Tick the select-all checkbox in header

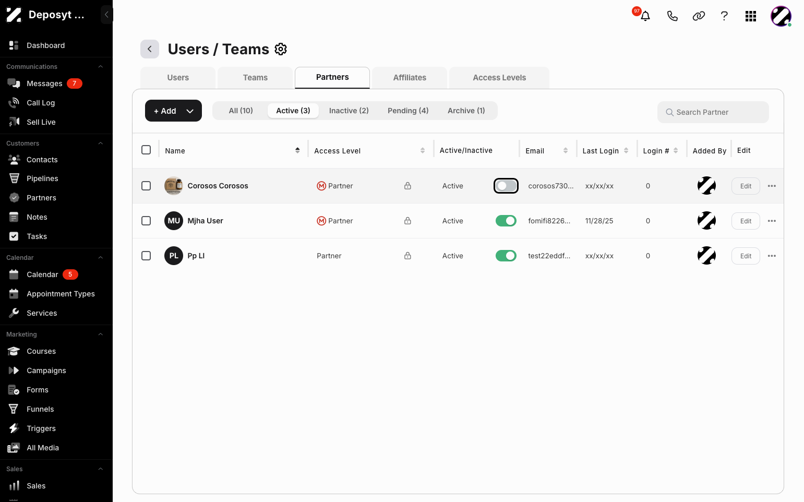[x=146, y=150]
